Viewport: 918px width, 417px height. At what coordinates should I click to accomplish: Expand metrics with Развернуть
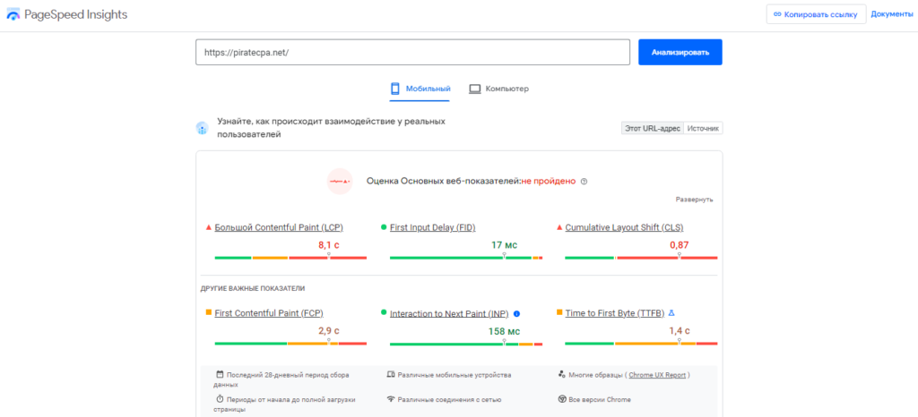(x=695, y=200)
